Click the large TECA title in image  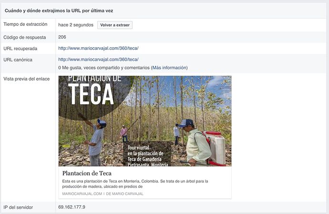(x=91, y=94)
